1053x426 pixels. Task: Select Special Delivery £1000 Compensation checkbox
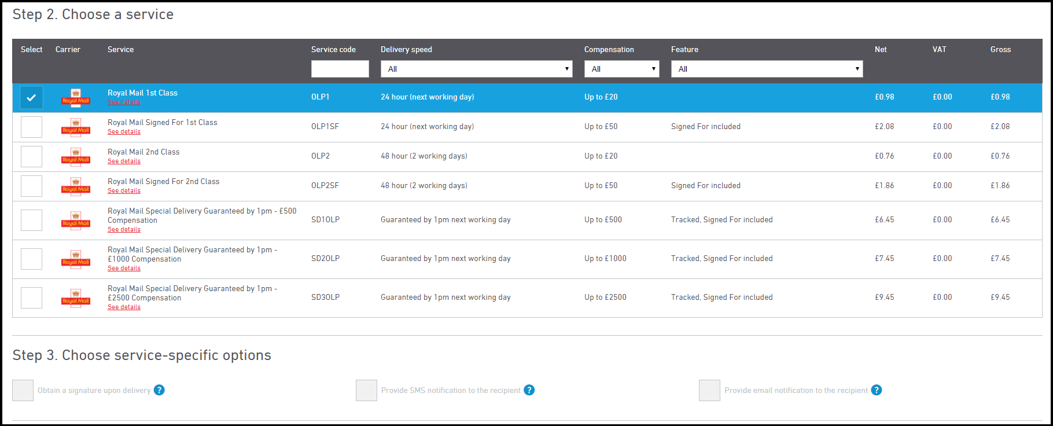[31, 259]
